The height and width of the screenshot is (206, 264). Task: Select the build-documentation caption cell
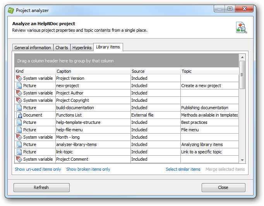(93, 108)
